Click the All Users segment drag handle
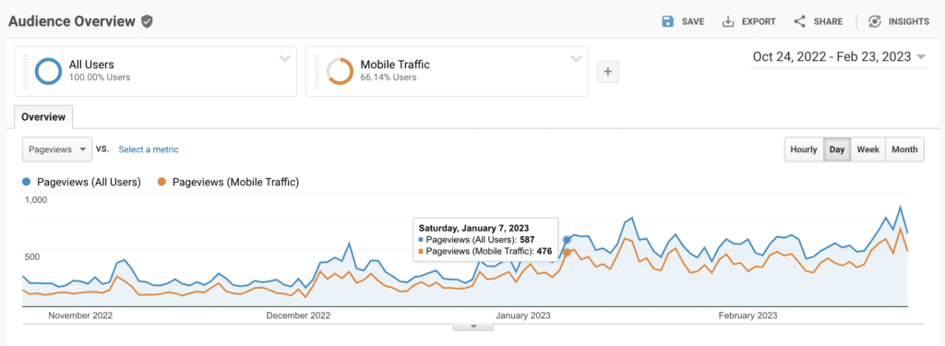The width and height of the screenshot is (945, 346). pyautogui.click(x=25, y=71)
